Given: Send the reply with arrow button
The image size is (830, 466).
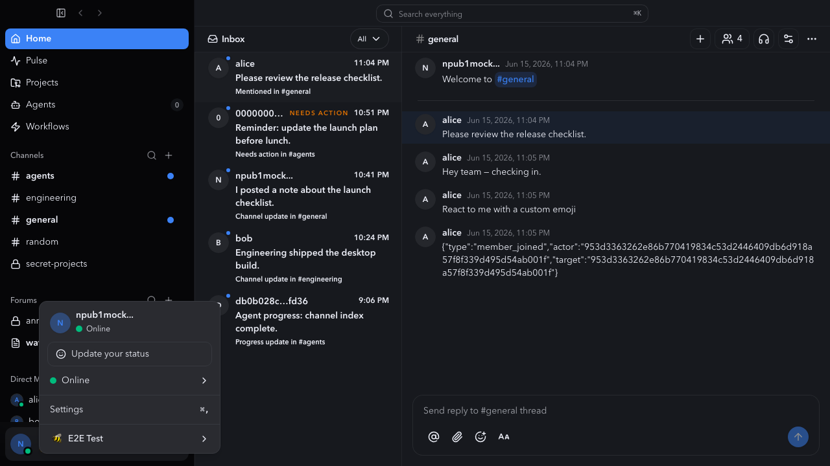Looking at the screenshot, I should [x=798, y=437].
